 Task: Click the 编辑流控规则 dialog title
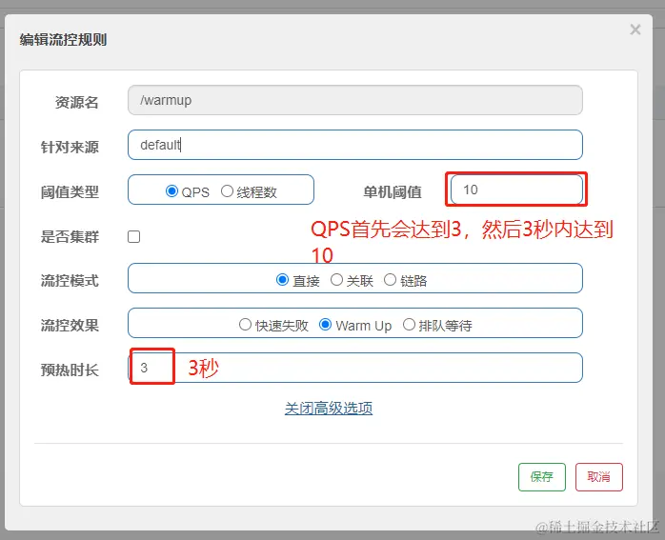[63, 39]
